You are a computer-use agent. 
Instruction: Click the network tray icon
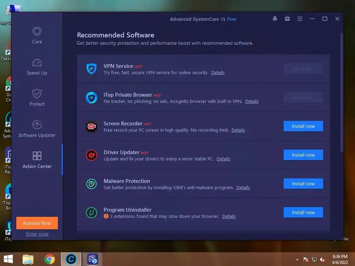point(314,259)
